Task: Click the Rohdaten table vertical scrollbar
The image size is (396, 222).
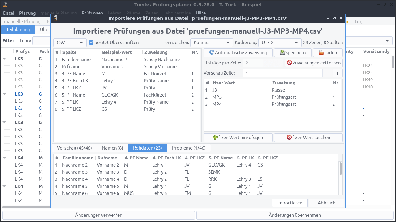Action: click(x=341, y=169)
